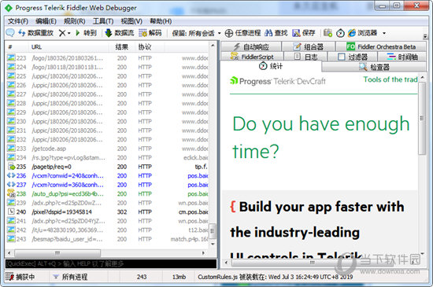Click the 任意进程 crosshair target icon

[229, 33]
